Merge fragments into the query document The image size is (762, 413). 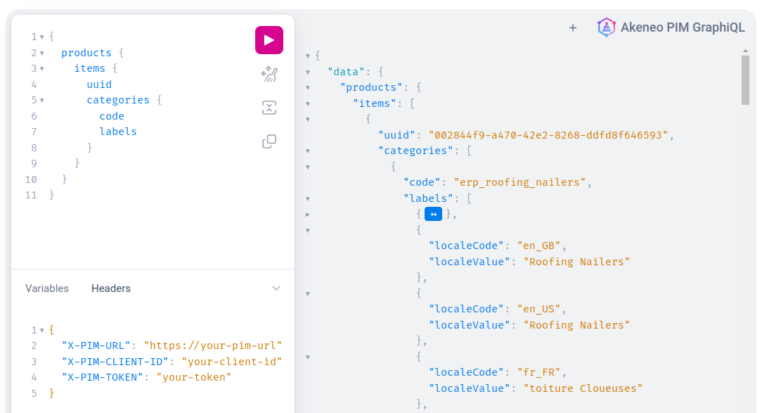pos(269,108)
